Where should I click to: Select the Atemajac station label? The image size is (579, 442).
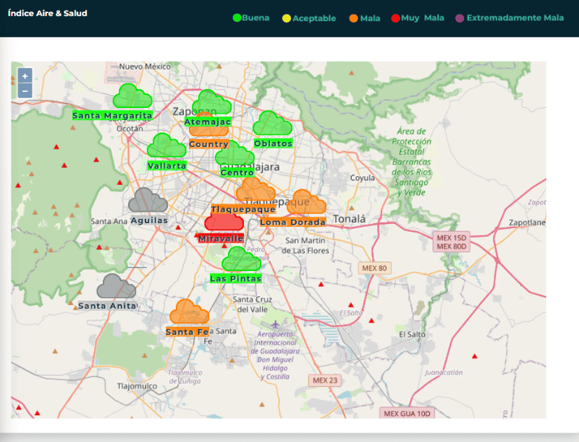(207, 122)
